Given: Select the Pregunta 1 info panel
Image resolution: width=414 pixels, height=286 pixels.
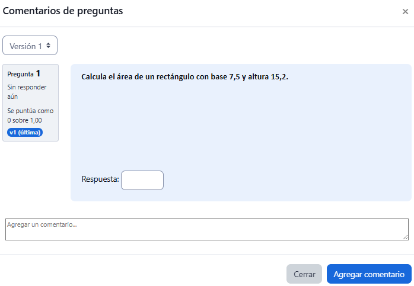Looking at the screenshot, I should (31, 102).
